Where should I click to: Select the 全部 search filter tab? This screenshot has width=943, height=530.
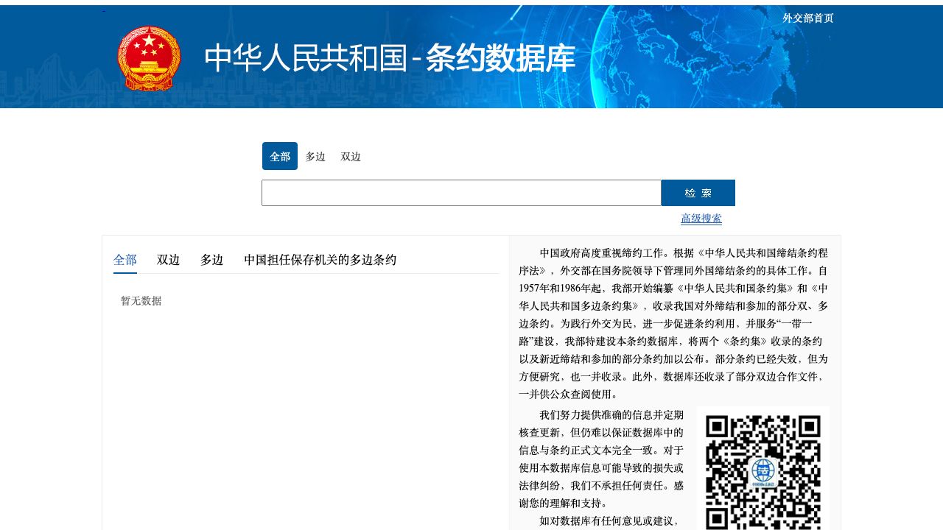pyautogui.click(x=279, y=156)
